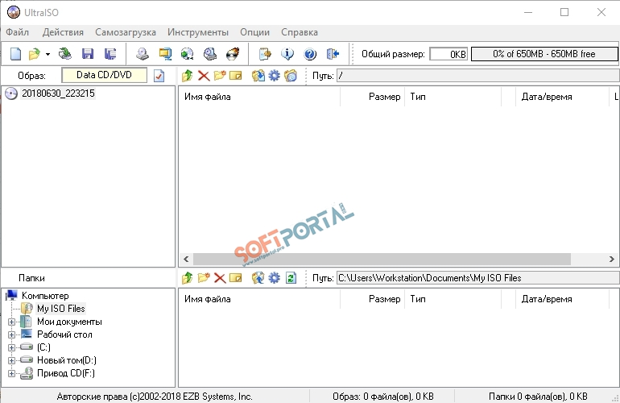Click the Make CD/DVD image drive icon

point(143,54)
